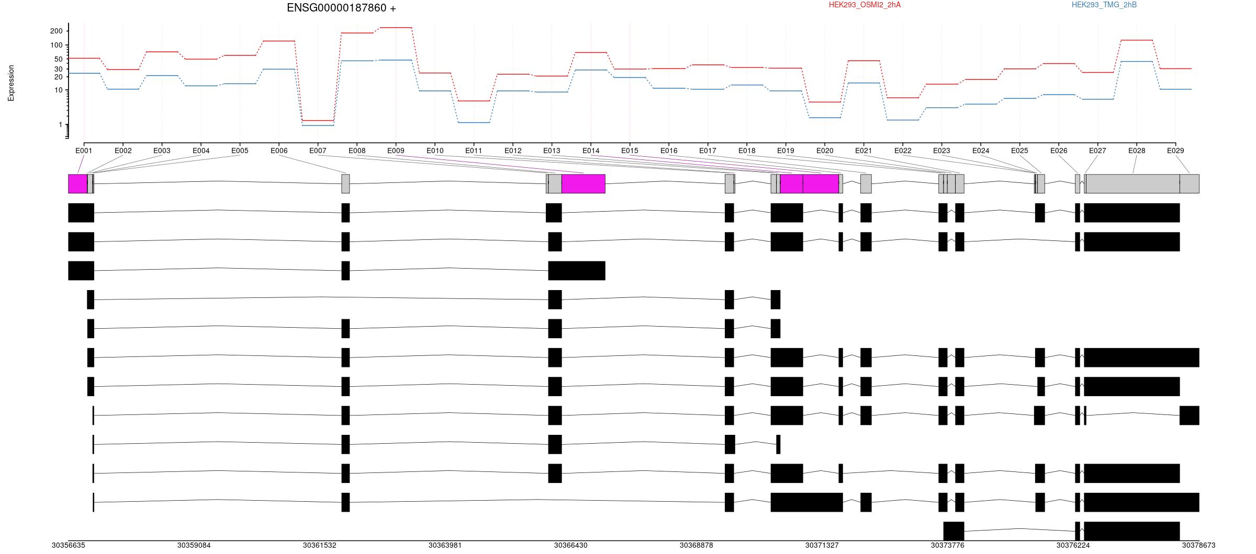Click genomic coordinate 30376224
The width and height of the screenshot is (1256, 554).
pyautogui.click(x=1073, y=545)
